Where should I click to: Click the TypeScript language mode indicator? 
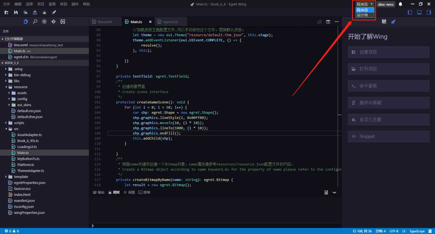click(x=417, y=231)
